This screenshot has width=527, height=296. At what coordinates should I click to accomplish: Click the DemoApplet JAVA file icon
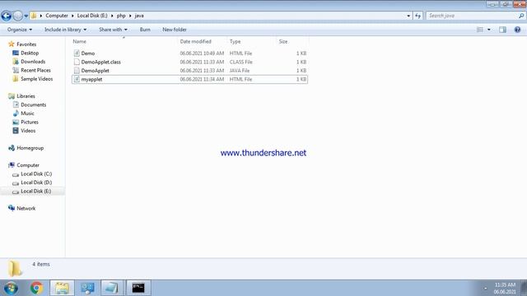[x=77, y=71]
